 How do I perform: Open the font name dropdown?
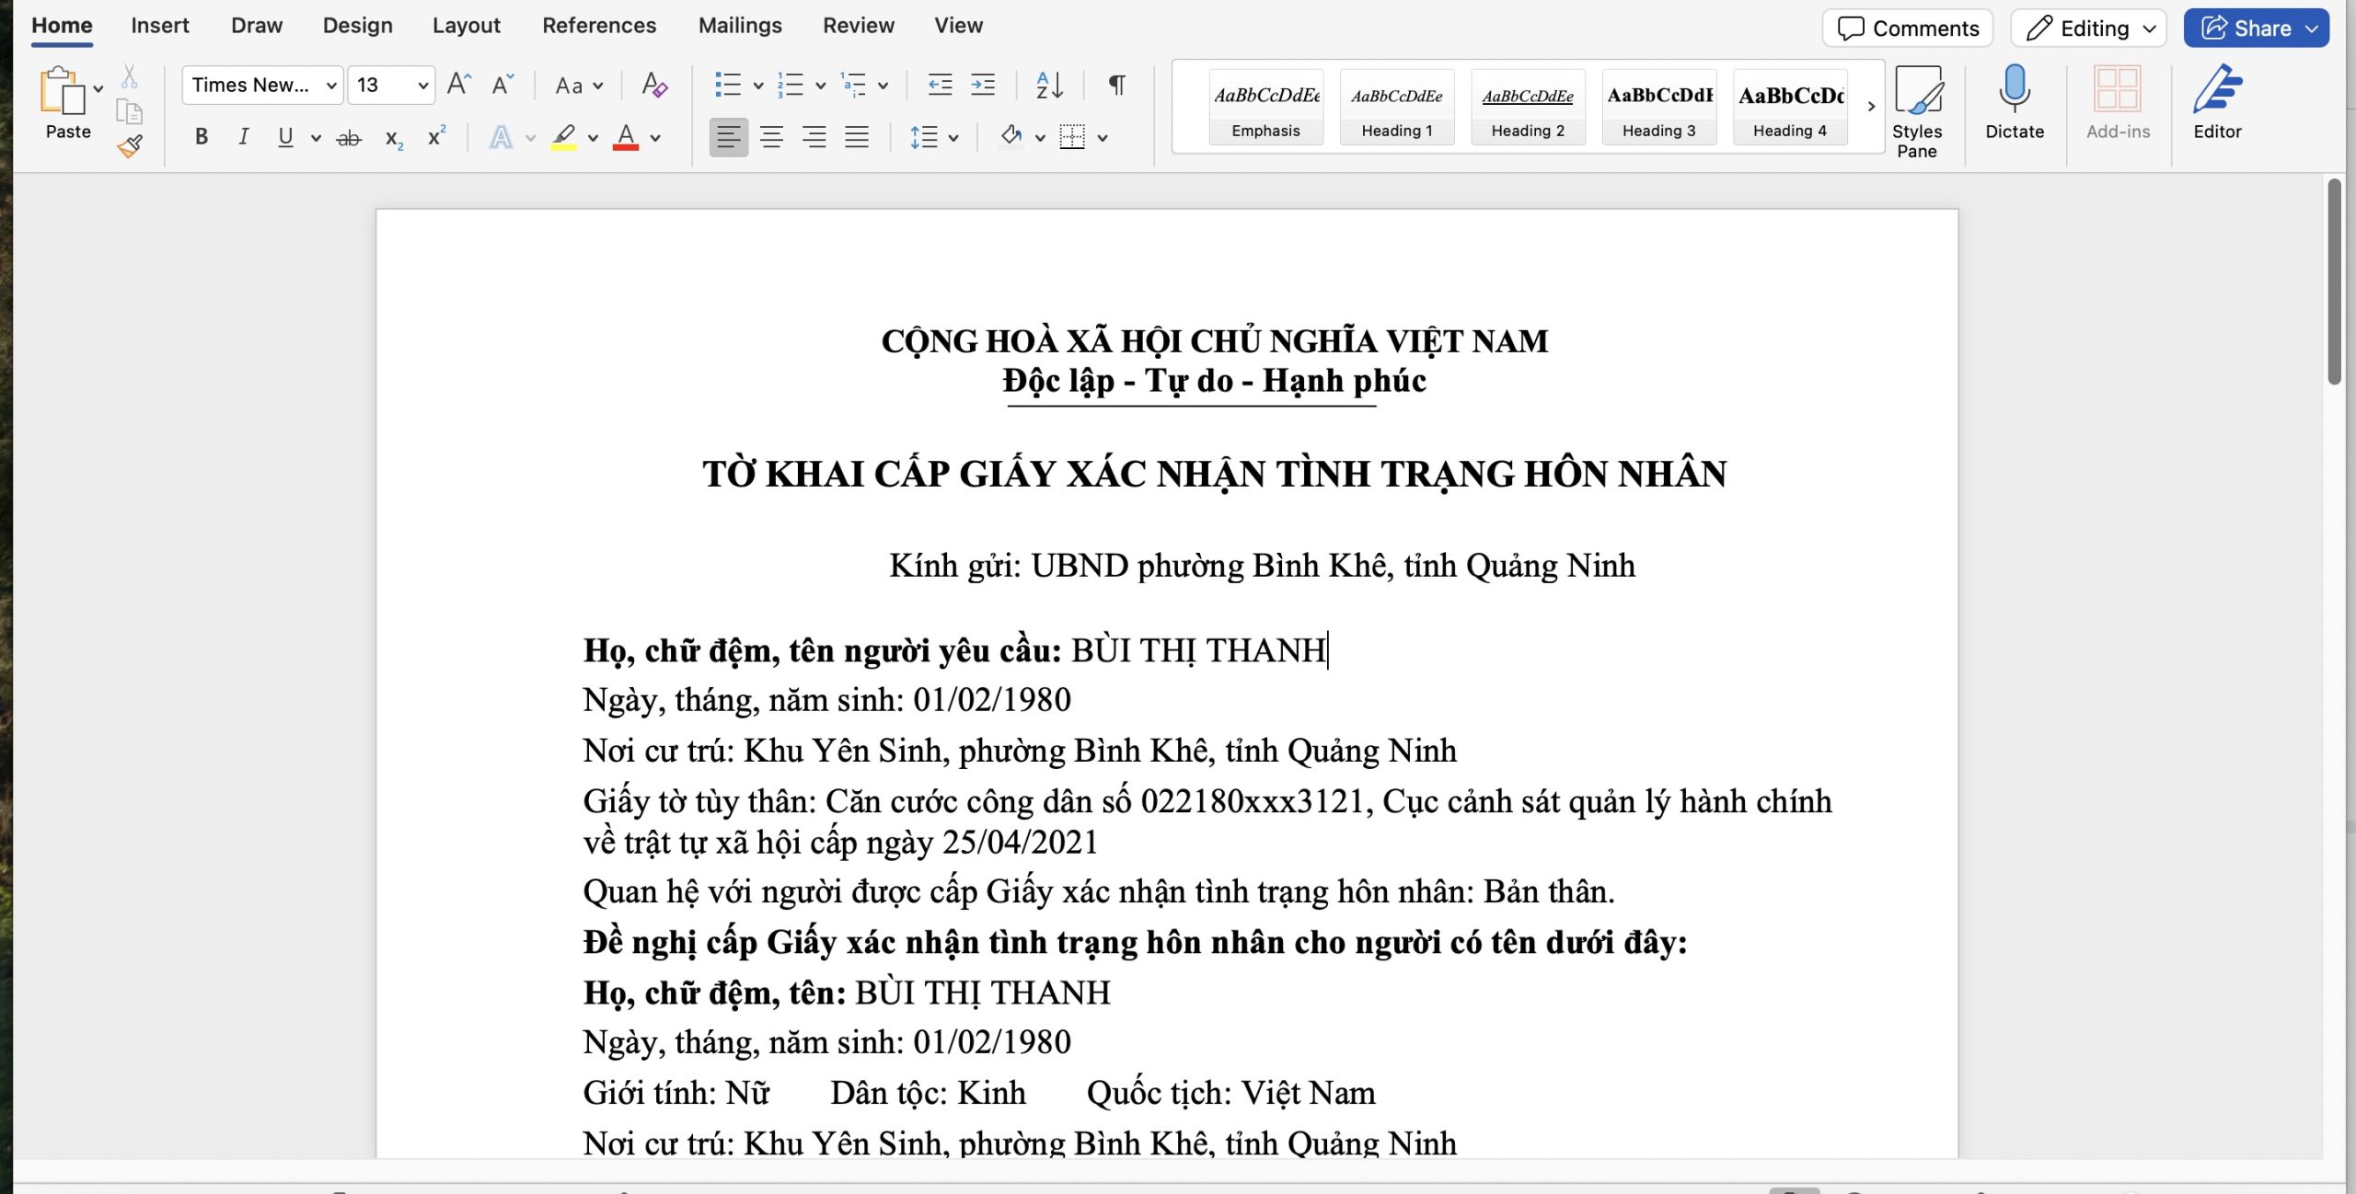tap(331, 86)
